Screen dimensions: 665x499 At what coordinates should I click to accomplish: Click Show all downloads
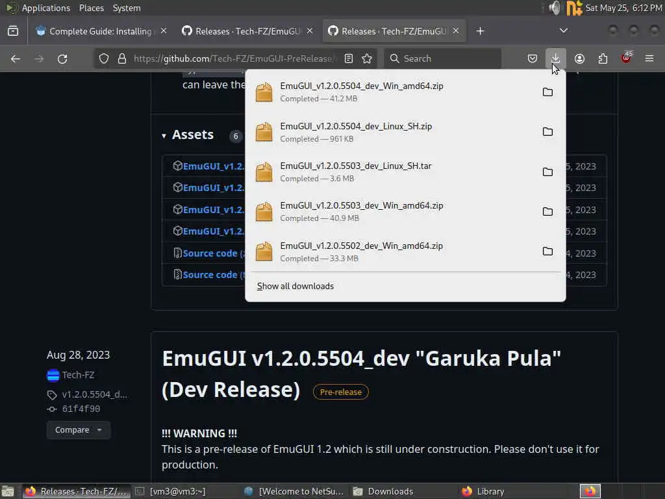(x=295, y=286)
